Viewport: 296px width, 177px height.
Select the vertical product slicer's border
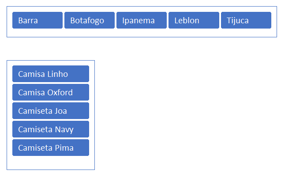(x=7, y=114)
